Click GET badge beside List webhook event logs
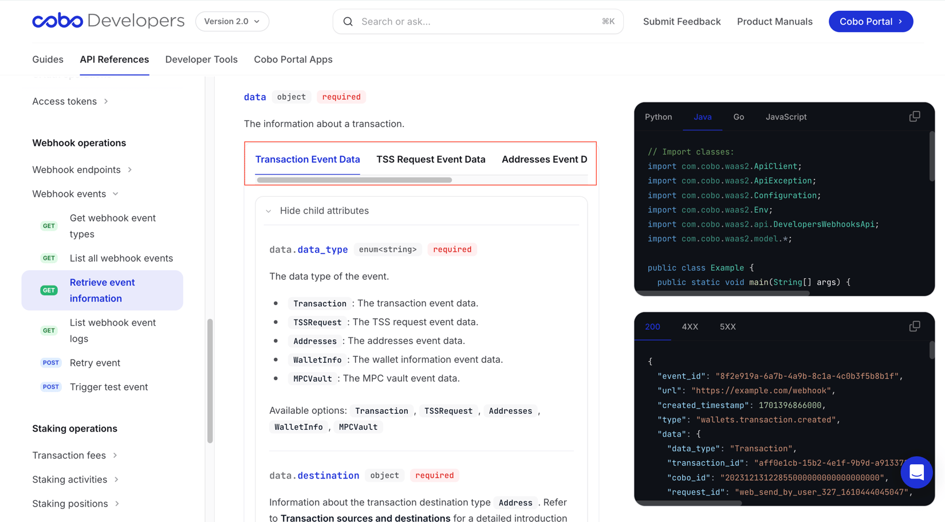The width and height of the screenshot is (945, 522). [49, 330]
